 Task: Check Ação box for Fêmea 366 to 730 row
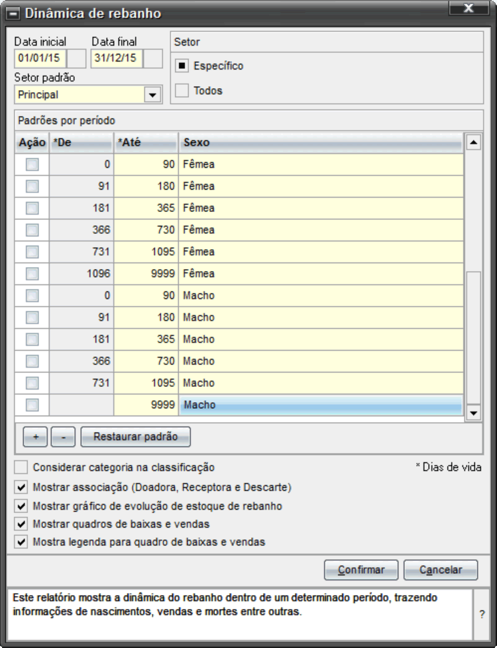point(32,230)
